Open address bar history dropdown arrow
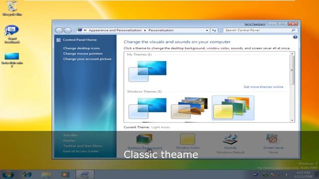The width and height of the screenshot is (319, 179). 207,30
